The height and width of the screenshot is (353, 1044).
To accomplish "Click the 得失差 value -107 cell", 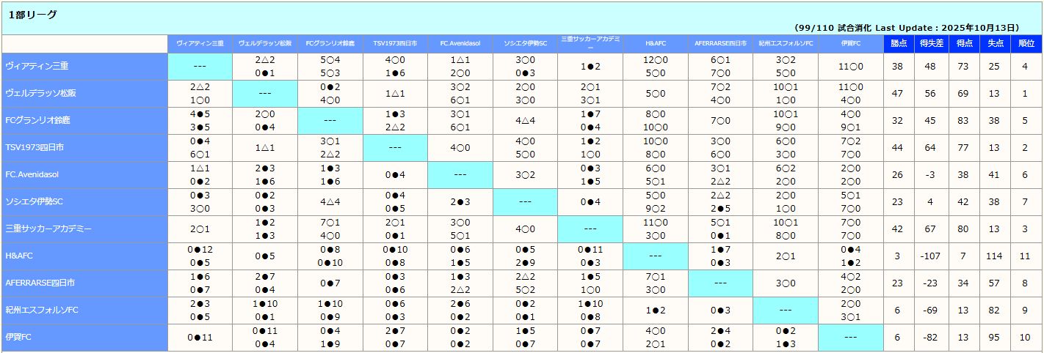I will [x=932, y=256].
